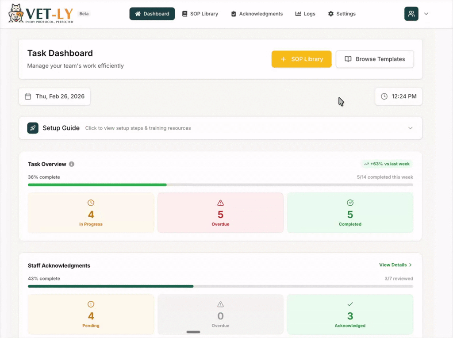
Task: Select the In Progress clock icon
Action: [x=90, y=203]
